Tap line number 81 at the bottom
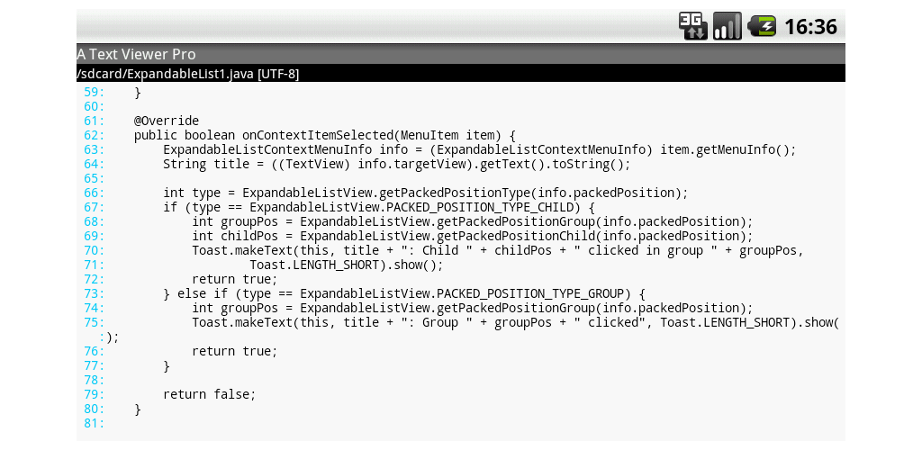The image size is (922, 450). [x=94, y=423]
